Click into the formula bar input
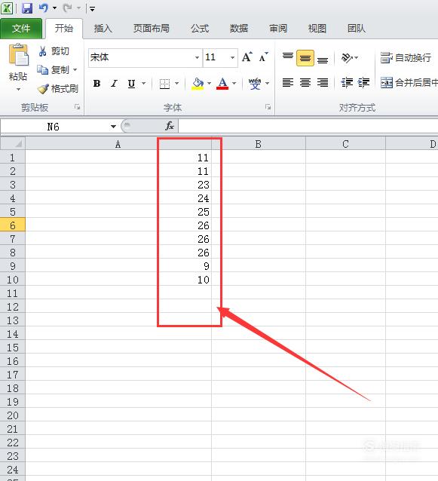This screenshot has width=438, height=481. pyautogui.click(x=308, y=126)
